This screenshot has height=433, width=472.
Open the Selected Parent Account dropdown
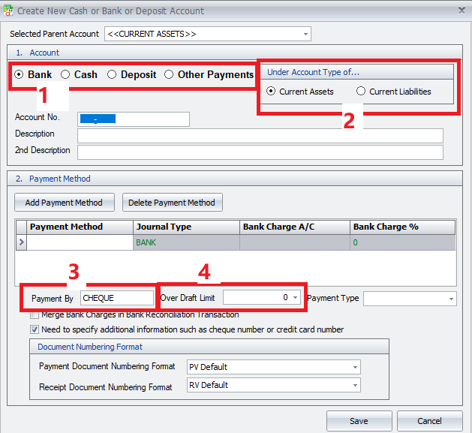(x=305, y=34)
